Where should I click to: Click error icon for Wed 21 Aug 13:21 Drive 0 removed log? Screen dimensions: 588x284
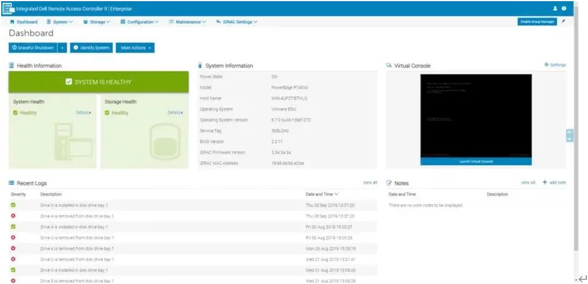[x=13, y=259]
